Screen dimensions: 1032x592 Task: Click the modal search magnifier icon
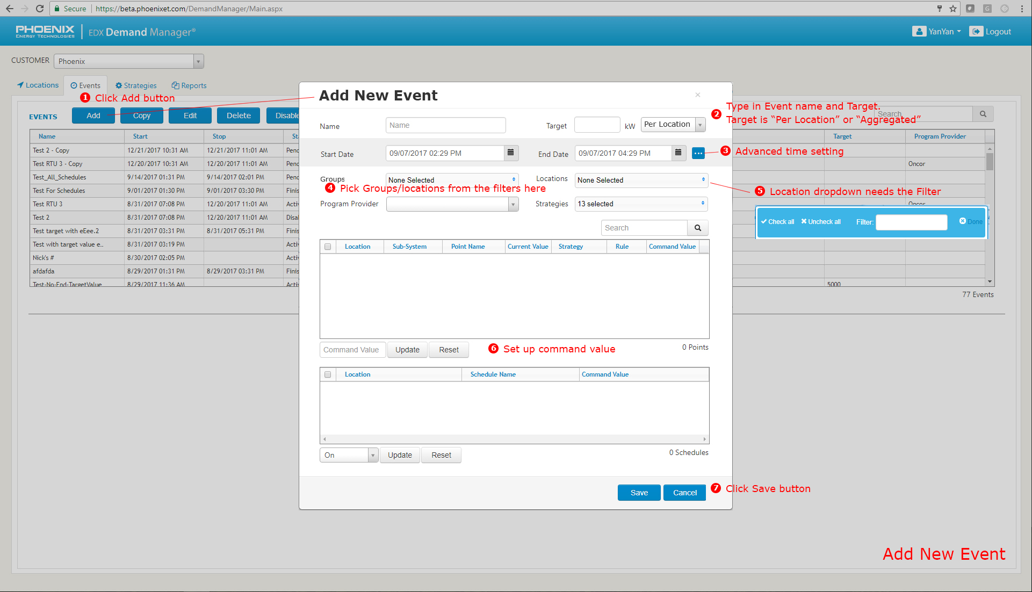[697, 228]
